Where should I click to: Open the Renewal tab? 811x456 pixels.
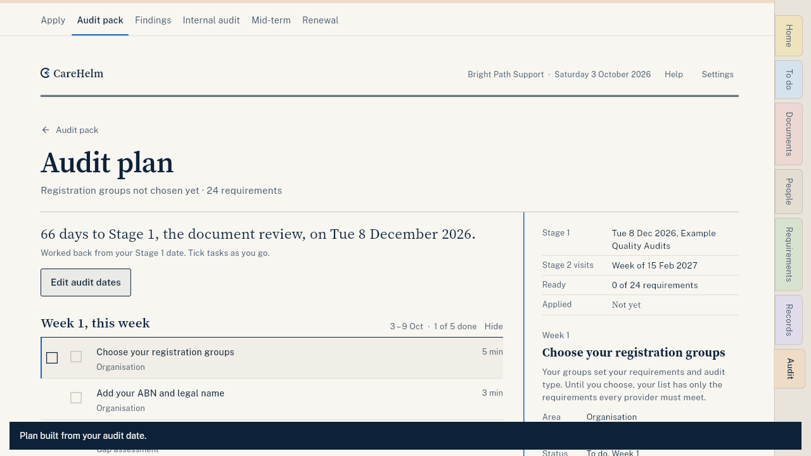320,20
